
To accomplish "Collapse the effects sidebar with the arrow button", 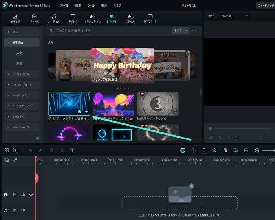I will pyautogui.click(x=37, y=138).
